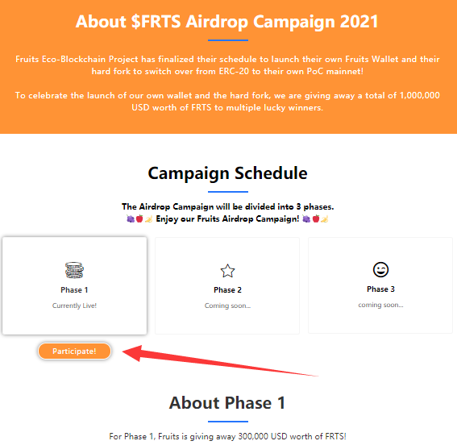Click coming soon... text under Phase 3
The height and width of the screenshot is (445, 457).
(380, 305)
